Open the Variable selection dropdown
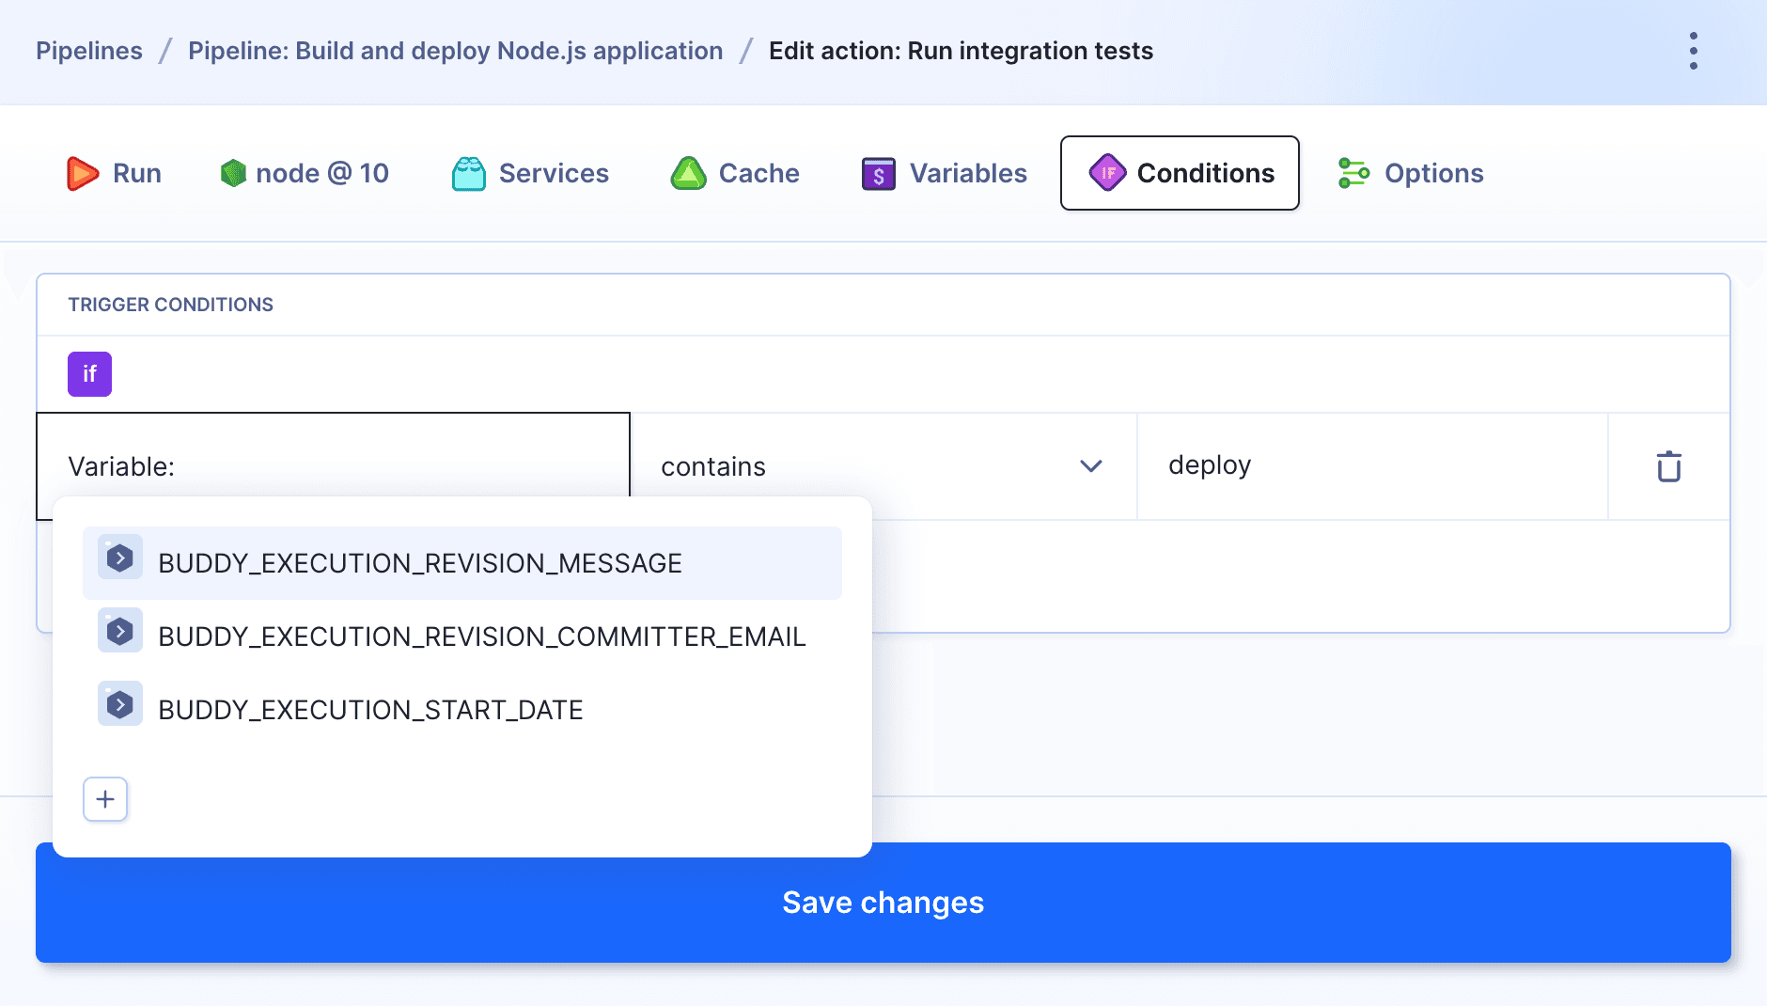Viewport: 1767px width, 1006px height. 334,466
